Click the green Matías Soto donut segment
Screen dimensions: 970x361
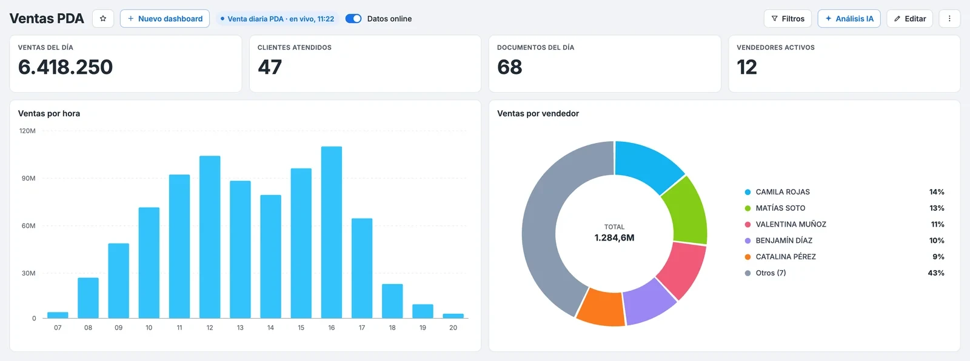click(x=688, y=210)
